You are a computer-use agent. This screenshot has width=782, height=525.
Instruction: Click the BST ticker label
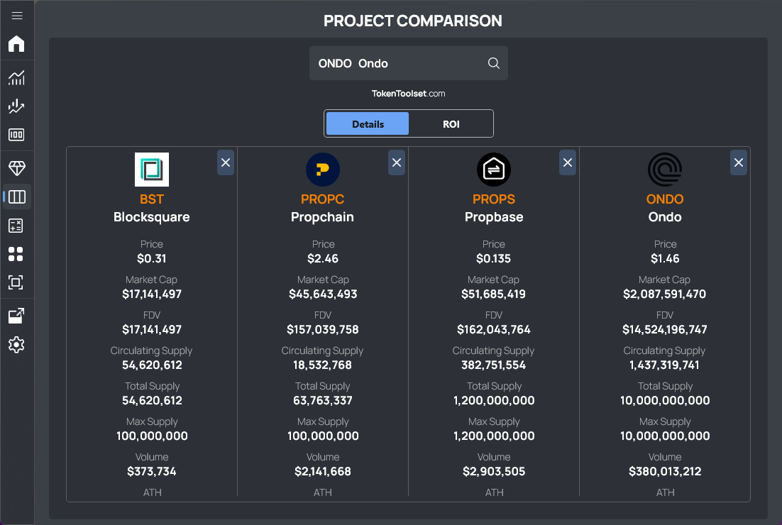pyautogui.click(x=152, y=199)
